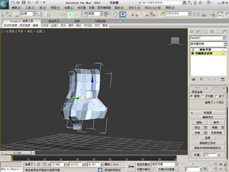Image resolution: width=229 pixels, height=172 pixels.
Task: Click the Align tool icon
Action: pyautogui.click(x=204, y=14)
